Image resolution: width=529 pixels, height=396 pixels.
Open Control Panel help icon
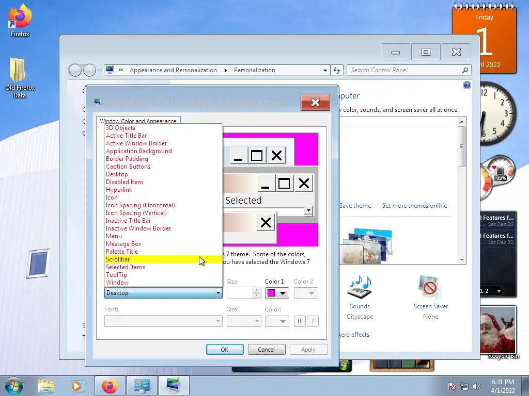(466, 85)
